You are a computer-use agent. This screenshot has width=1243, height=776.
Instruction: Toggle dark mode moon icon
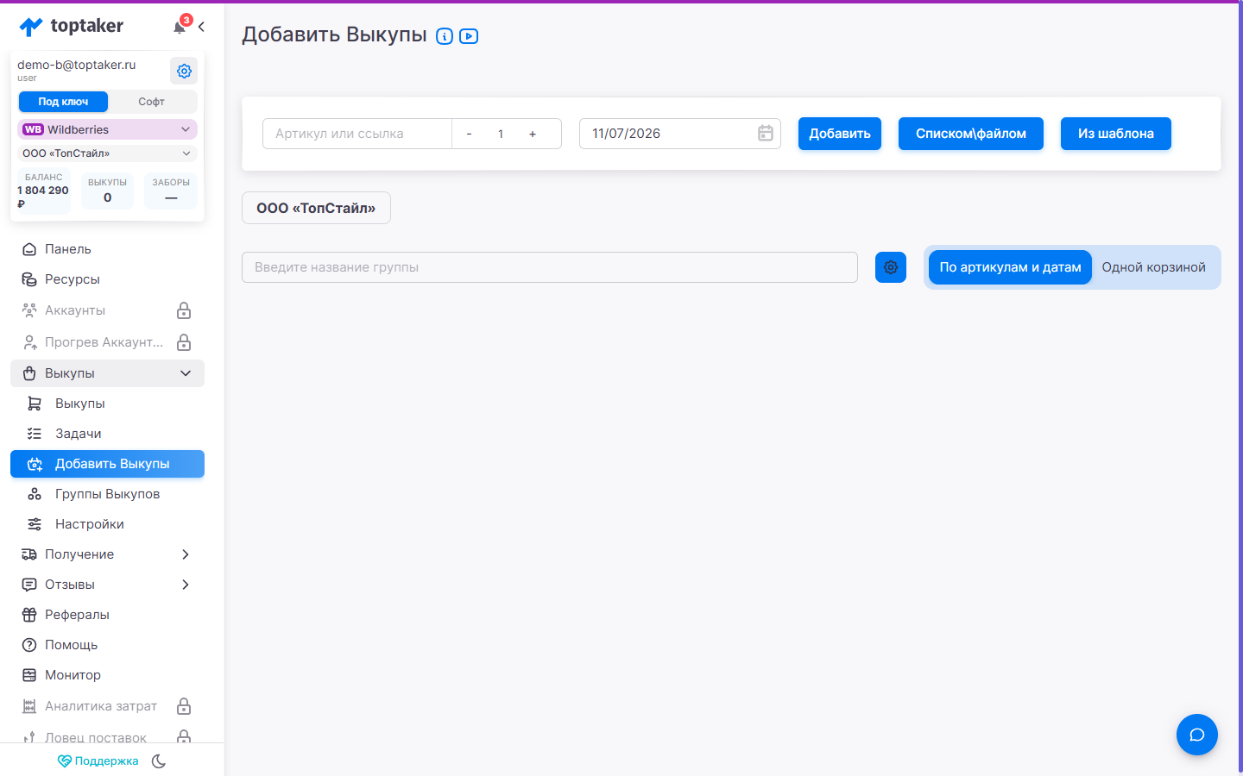(x=159, y=761)
